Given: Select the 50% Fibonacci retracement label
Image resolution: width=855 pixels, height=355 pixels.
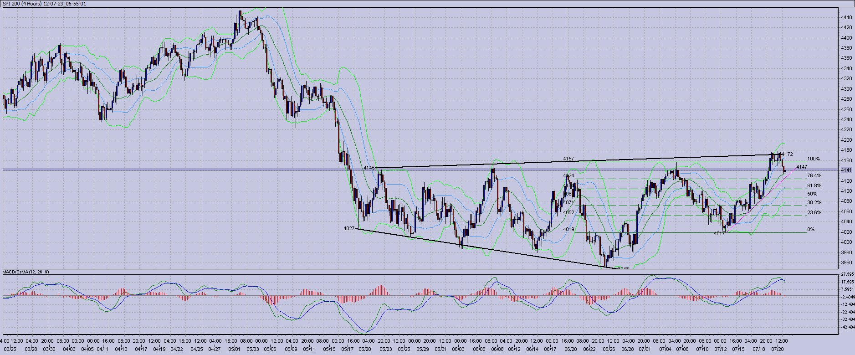Looking at the screenshot, I should coord(812,194).
